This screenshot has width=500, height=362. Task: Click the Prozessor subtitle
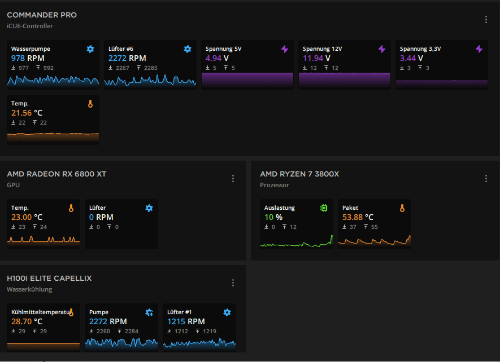click(274, 185)
